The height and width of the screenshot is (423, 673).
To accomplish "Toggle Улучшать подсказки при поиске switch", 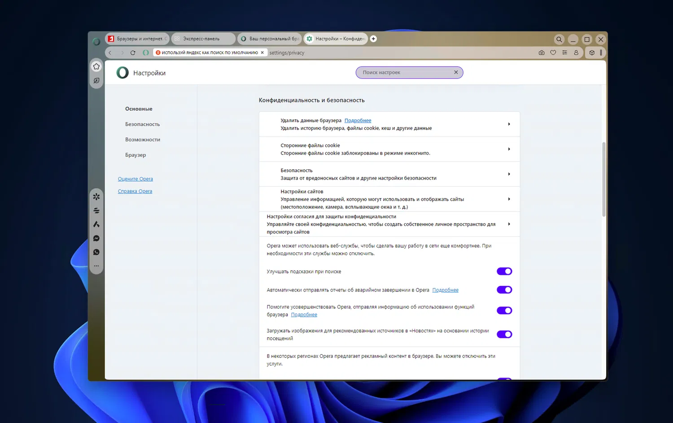I will pos(504,271).
